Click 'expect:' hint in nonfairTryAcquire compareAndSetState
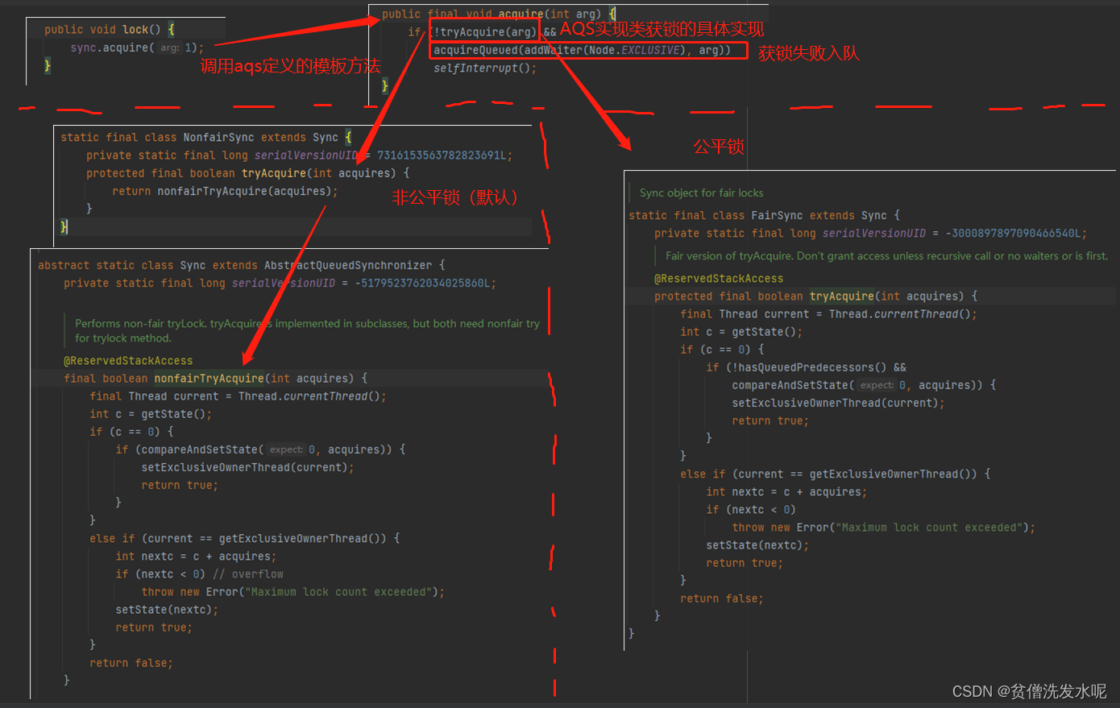This screenshot has height=708, width=1120. tap(286, 449)
